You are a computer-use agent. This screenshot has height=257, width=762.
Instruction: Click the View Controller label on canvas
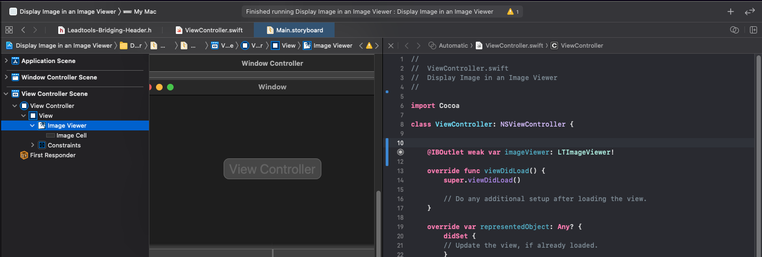pos(272,169)
